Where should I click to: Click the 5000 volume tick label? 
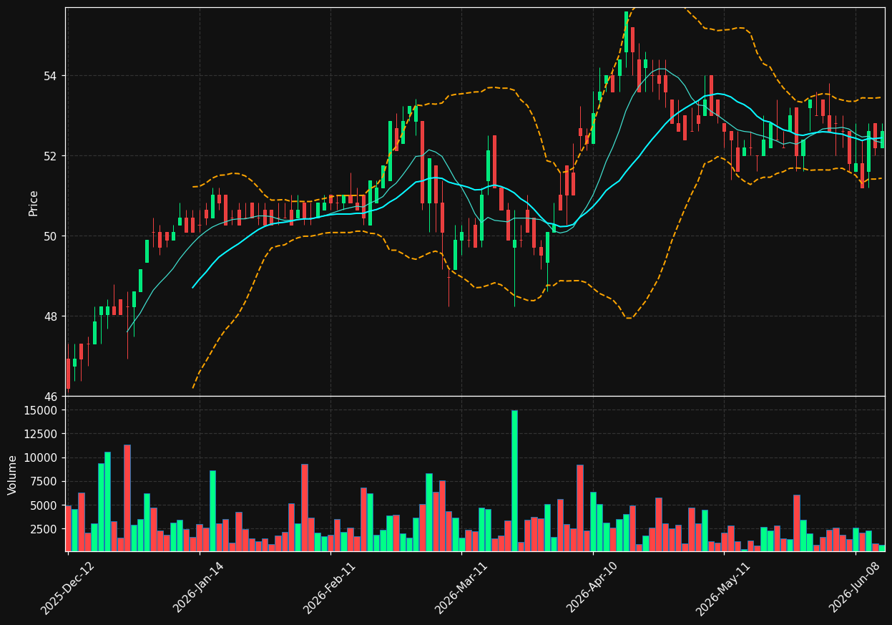point(44,505)
